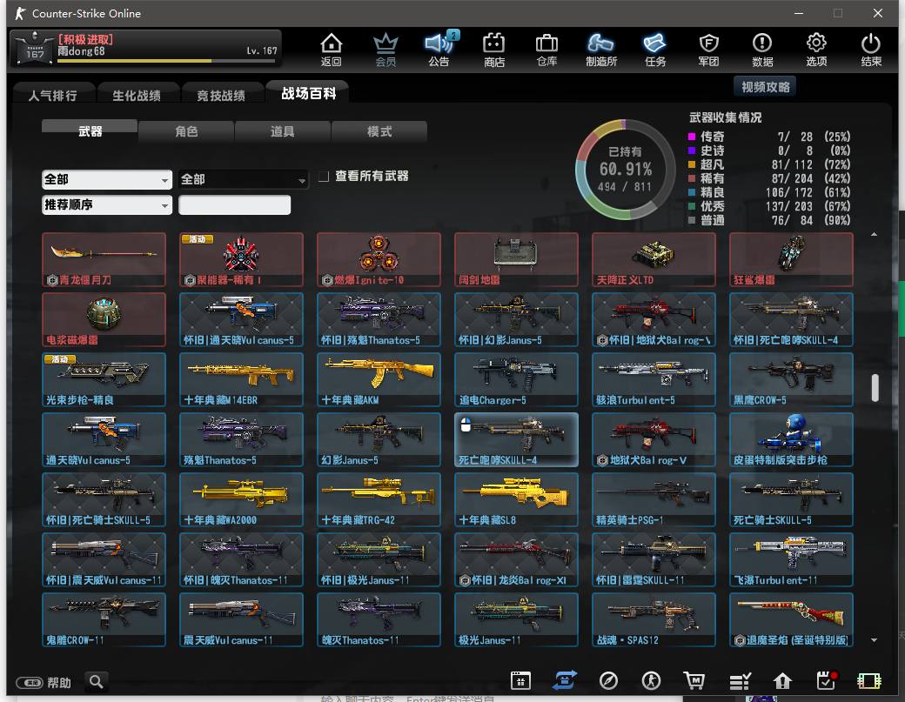Select the 皮蛋特制版突击步枪 weapon card

click(x=791, y=439)
